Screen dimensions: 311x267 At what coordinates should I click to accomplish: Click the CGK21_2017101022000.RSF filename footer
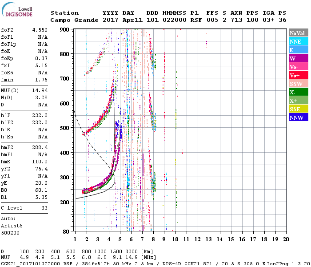tap(36, 264)
